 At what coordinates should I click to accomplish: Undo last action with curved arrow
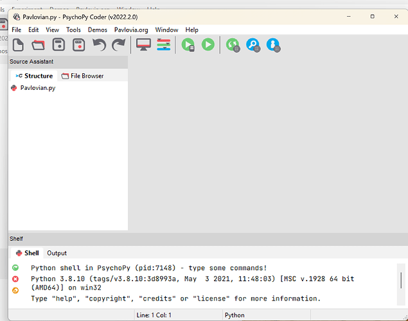100,45
